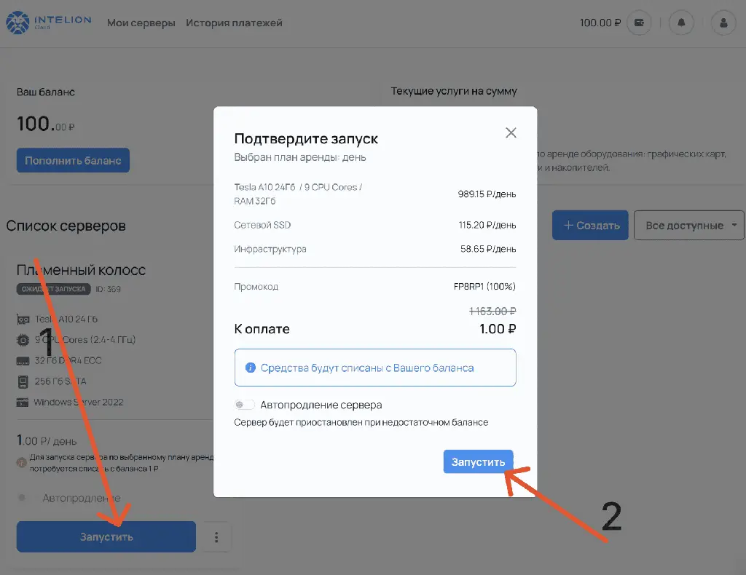This screenshot has width=746, height=575.
Task: Open the user profile icon
Action: click(x=723, y=23)
